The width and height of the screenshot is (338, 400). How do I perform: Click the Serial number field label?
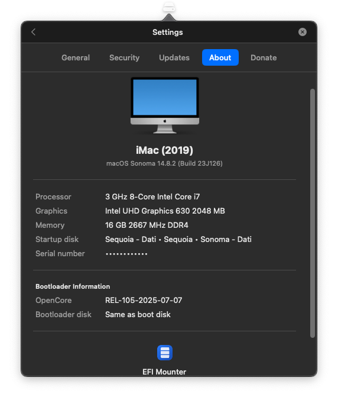tap(60, 254)
